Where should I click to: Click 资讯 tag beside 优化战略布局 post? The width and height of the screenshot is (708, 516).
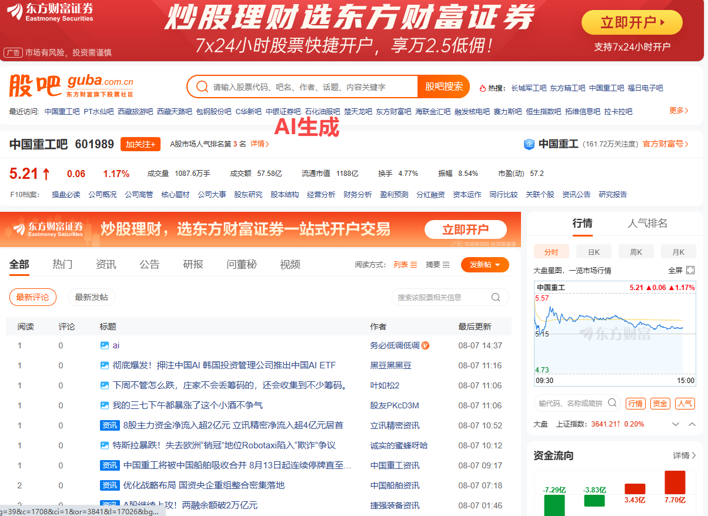coord(110,485)
